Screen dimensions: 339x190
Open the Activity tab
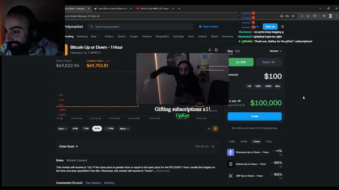click(109, 183)
